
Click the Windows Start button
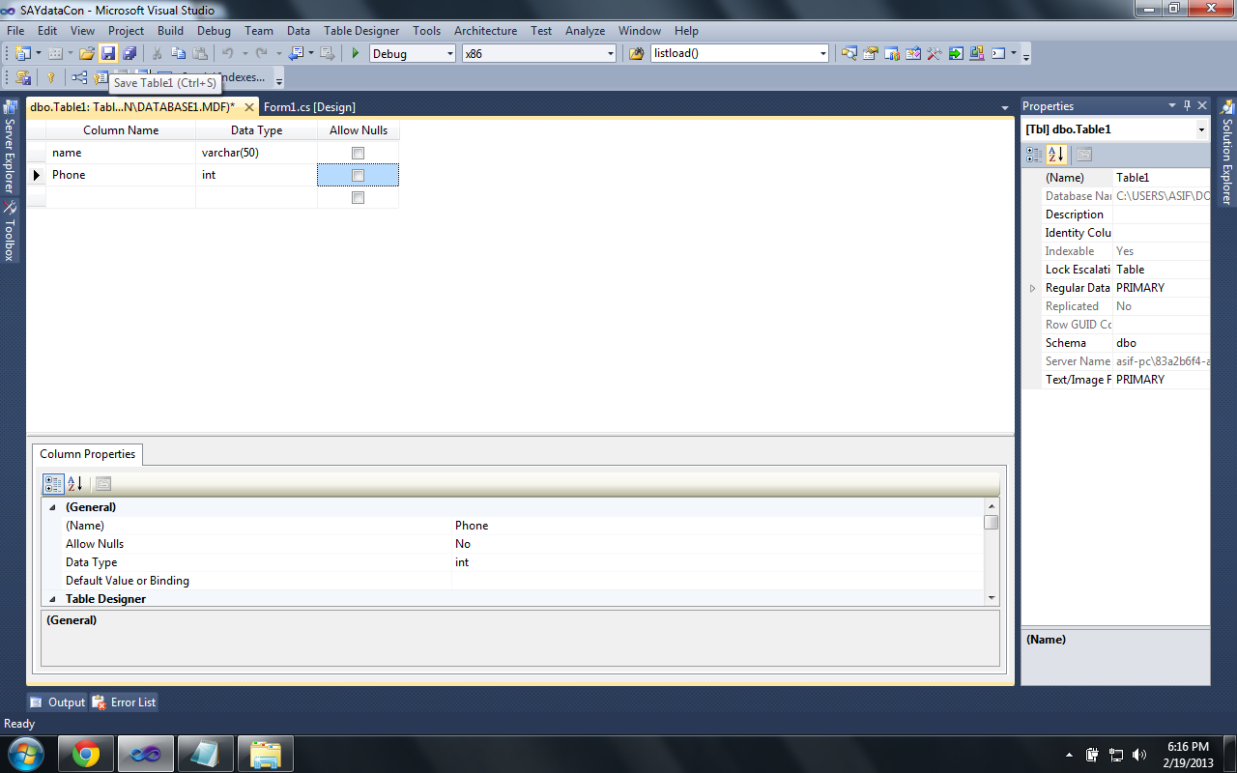point(26,754)
